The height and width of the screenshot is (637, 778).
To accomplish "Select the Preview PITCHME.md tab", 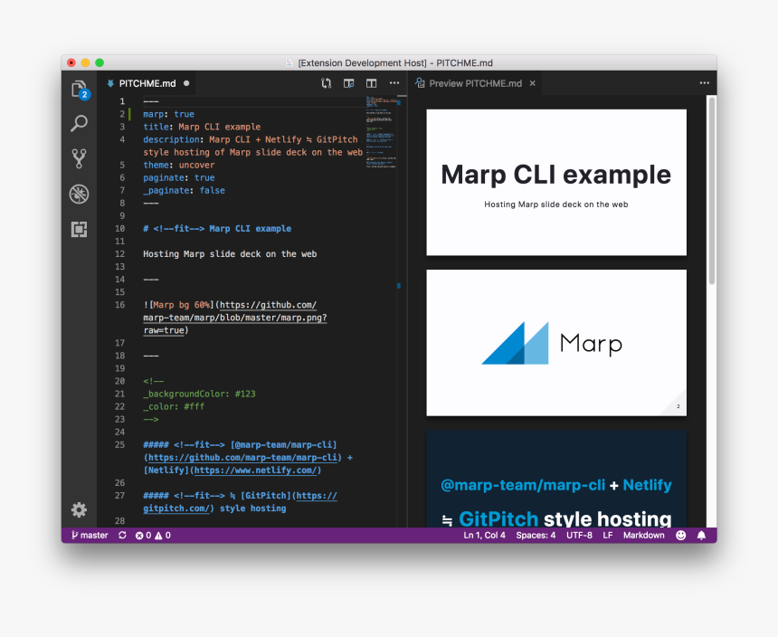I will 475,83.
